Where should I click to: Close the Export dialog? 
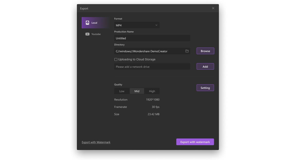(213, 8)
